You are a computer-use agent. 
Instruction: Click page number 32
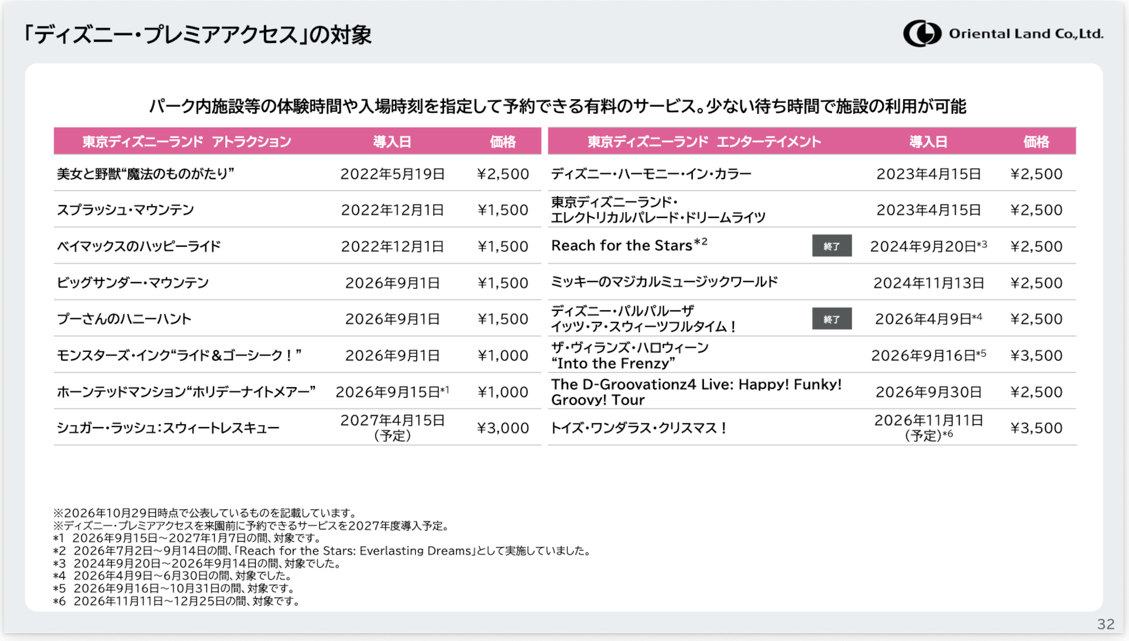pyautogui.click(x=1105, y=625)
